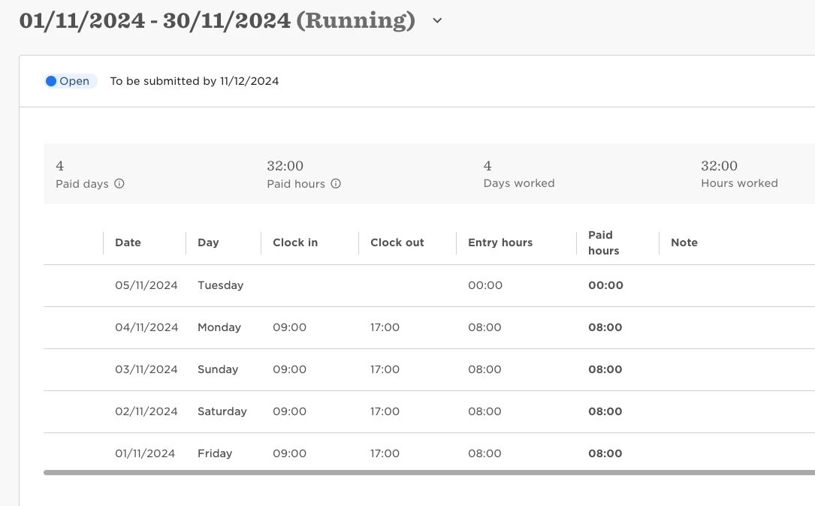Viewport: 815px width, 506px height.
Task: Click Saturday's 17:00 clock out time
Action: click(x=385, y=411)
